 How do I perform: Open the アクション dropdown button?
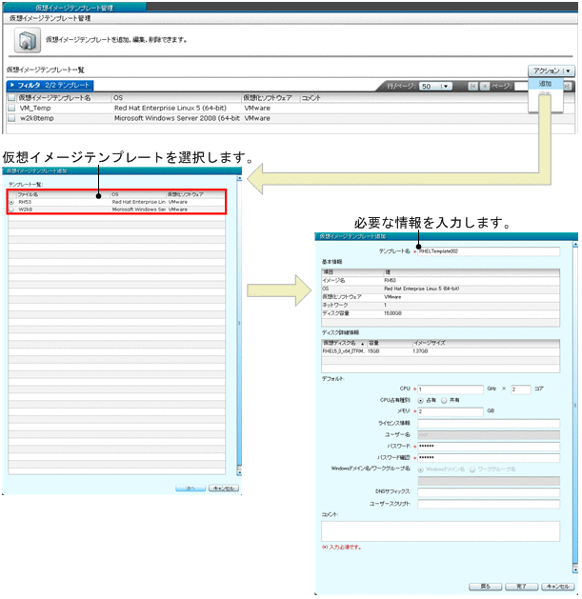pyautogui.click(x=552, y=70)
